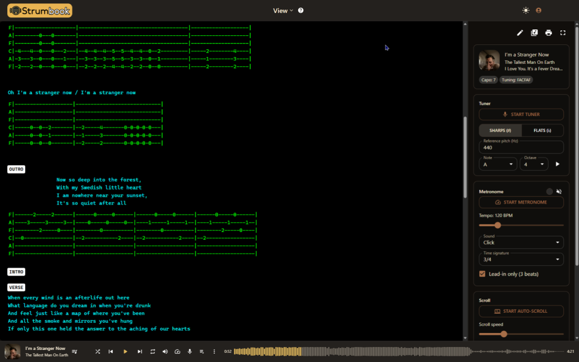Open playback speed gauge icon
The image size is (579, 362).
pos(178,351)
